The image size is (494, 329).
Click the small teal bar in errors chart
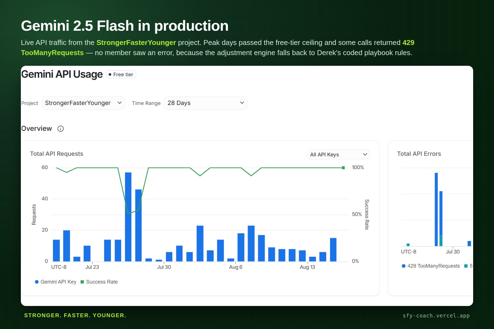click(x=408, y=245)
